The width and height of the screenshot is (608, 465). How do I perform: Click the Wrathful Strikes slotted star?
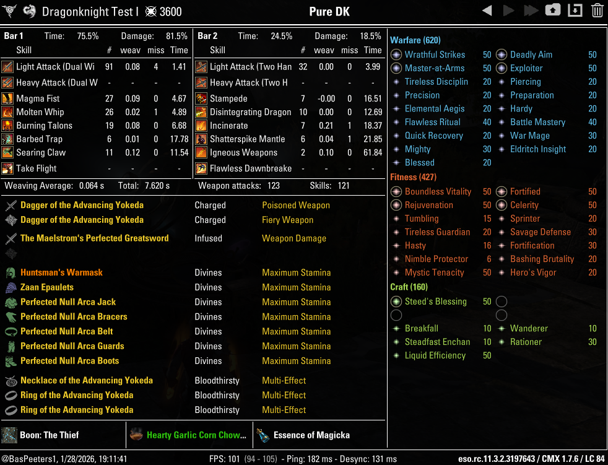coord(396,54)
